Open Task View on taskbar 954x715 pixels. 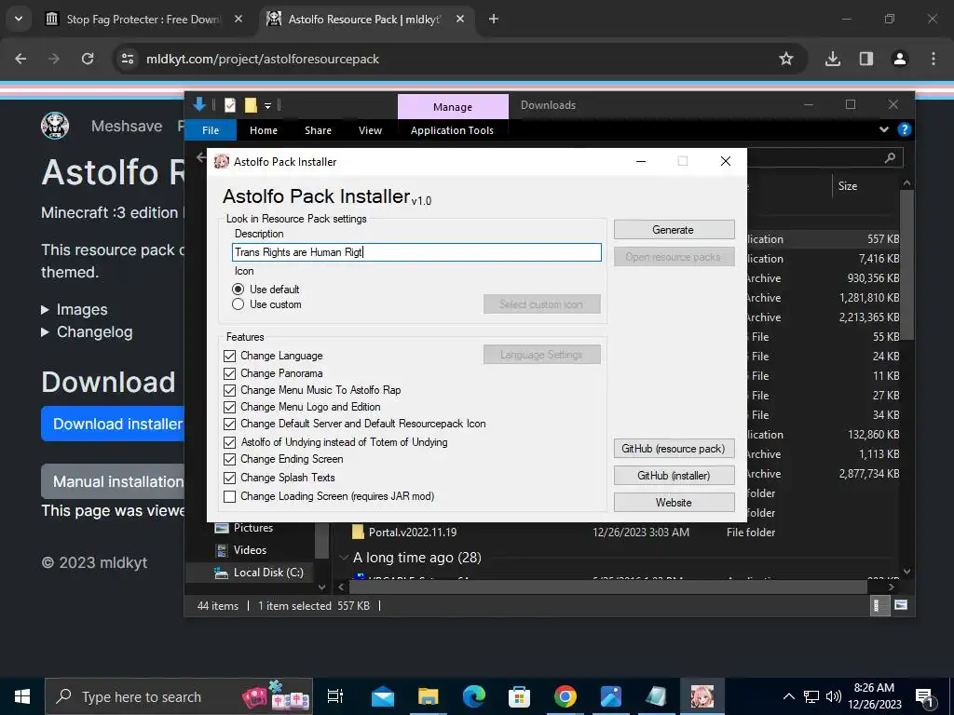(335, 696)
